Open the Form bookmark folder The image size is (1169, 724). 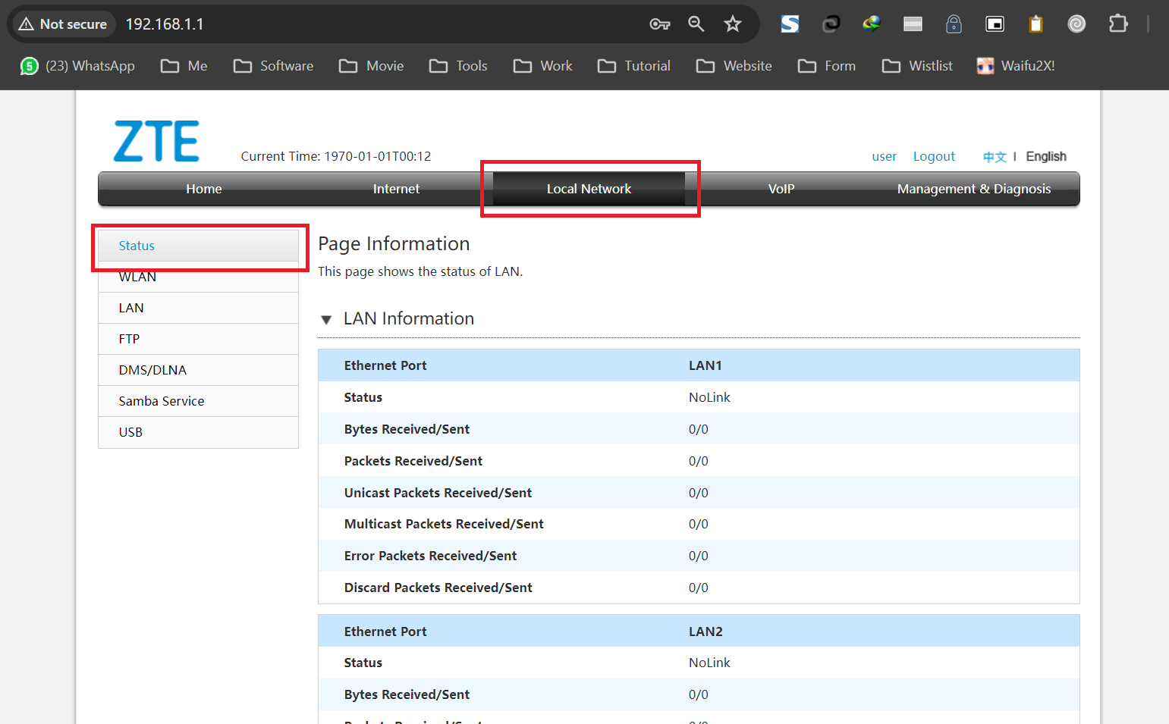tap(826, 66)
